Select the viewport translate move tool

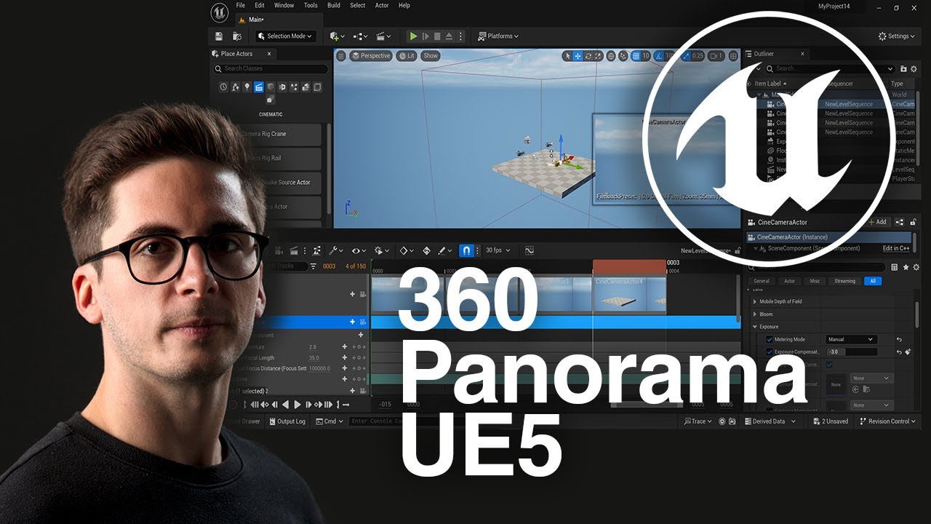(x=578, y=56)
